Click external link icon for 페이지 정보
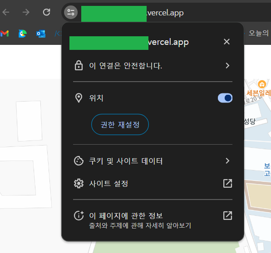 tap(227, 215)
